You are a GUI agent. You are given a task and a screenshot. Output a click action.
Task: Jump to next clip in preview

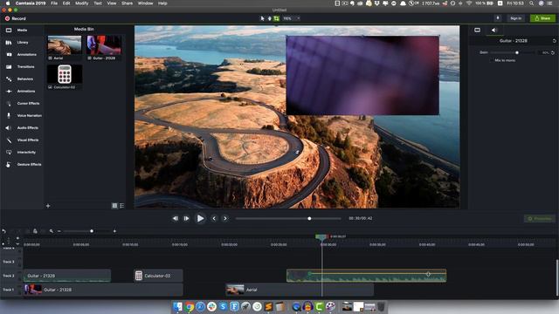(225, 218)
